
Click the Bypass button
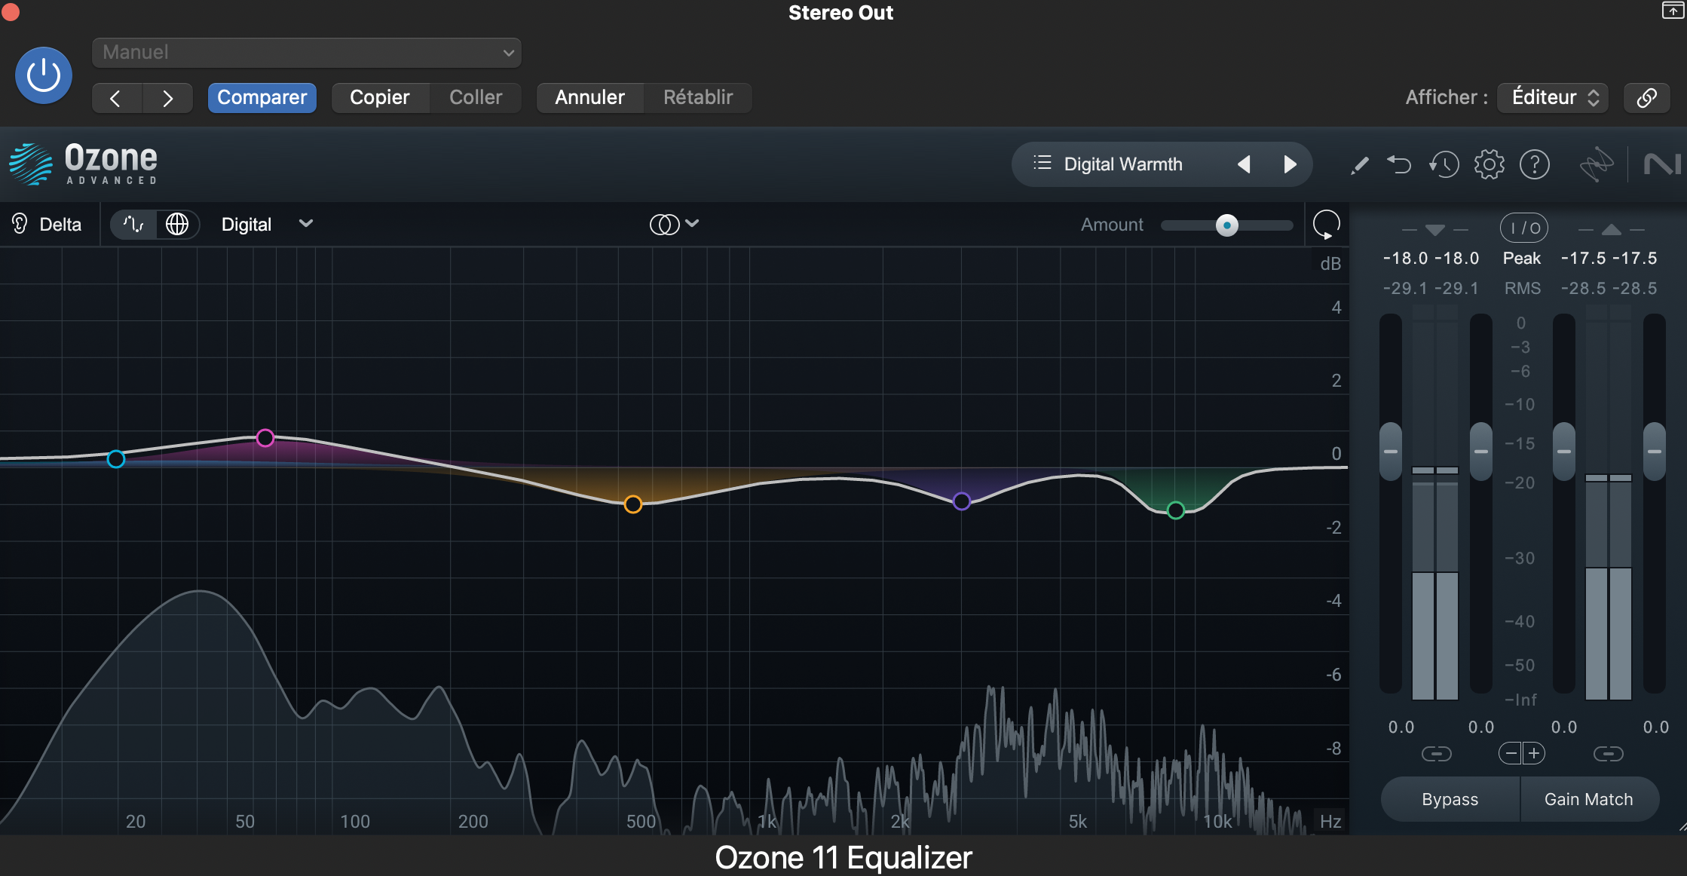(1450, 799)
